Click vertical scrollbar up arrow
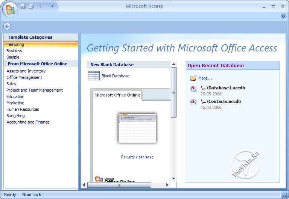The image size is (289, 199). coord(173,64)
